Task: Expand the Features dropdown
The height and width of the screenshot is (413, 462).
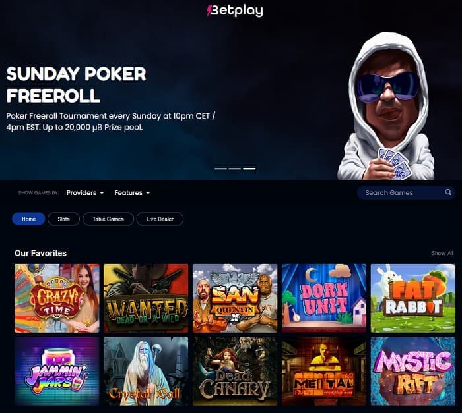Action: click(x=132, y=193)
